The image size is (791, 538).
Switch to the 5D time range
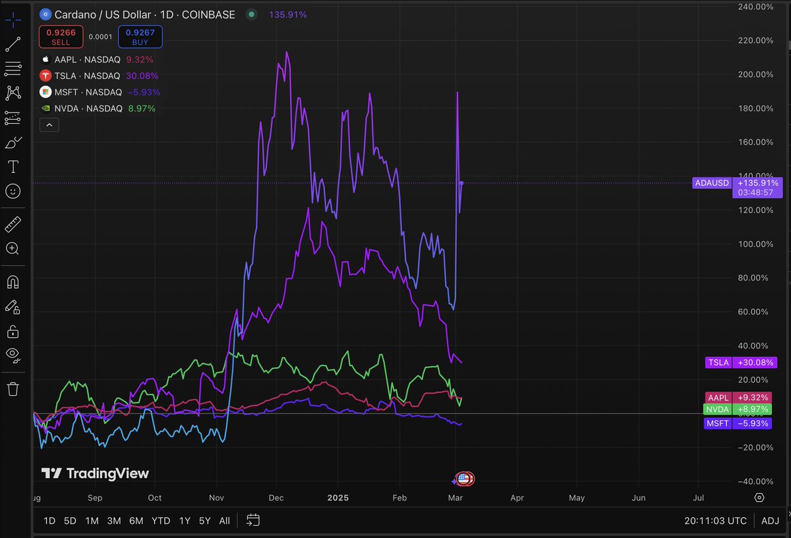70,521
